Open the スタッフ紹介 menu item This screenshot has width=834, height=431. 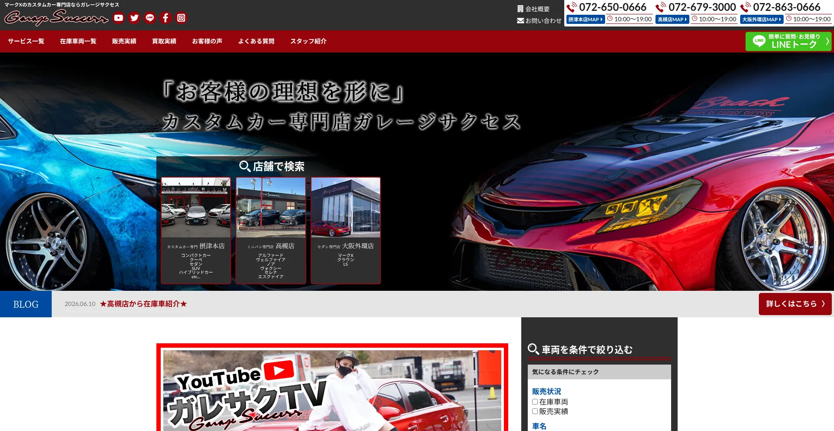tap(308, 41)
